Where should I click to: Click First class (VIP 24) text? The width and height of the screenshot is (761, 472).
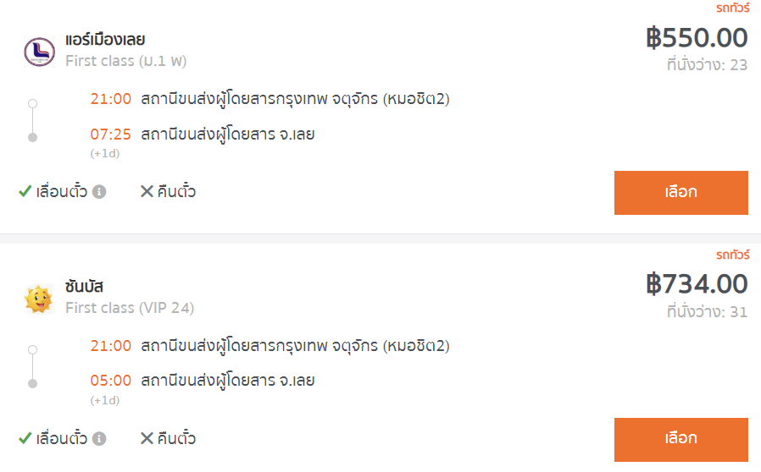click(130, 308)
